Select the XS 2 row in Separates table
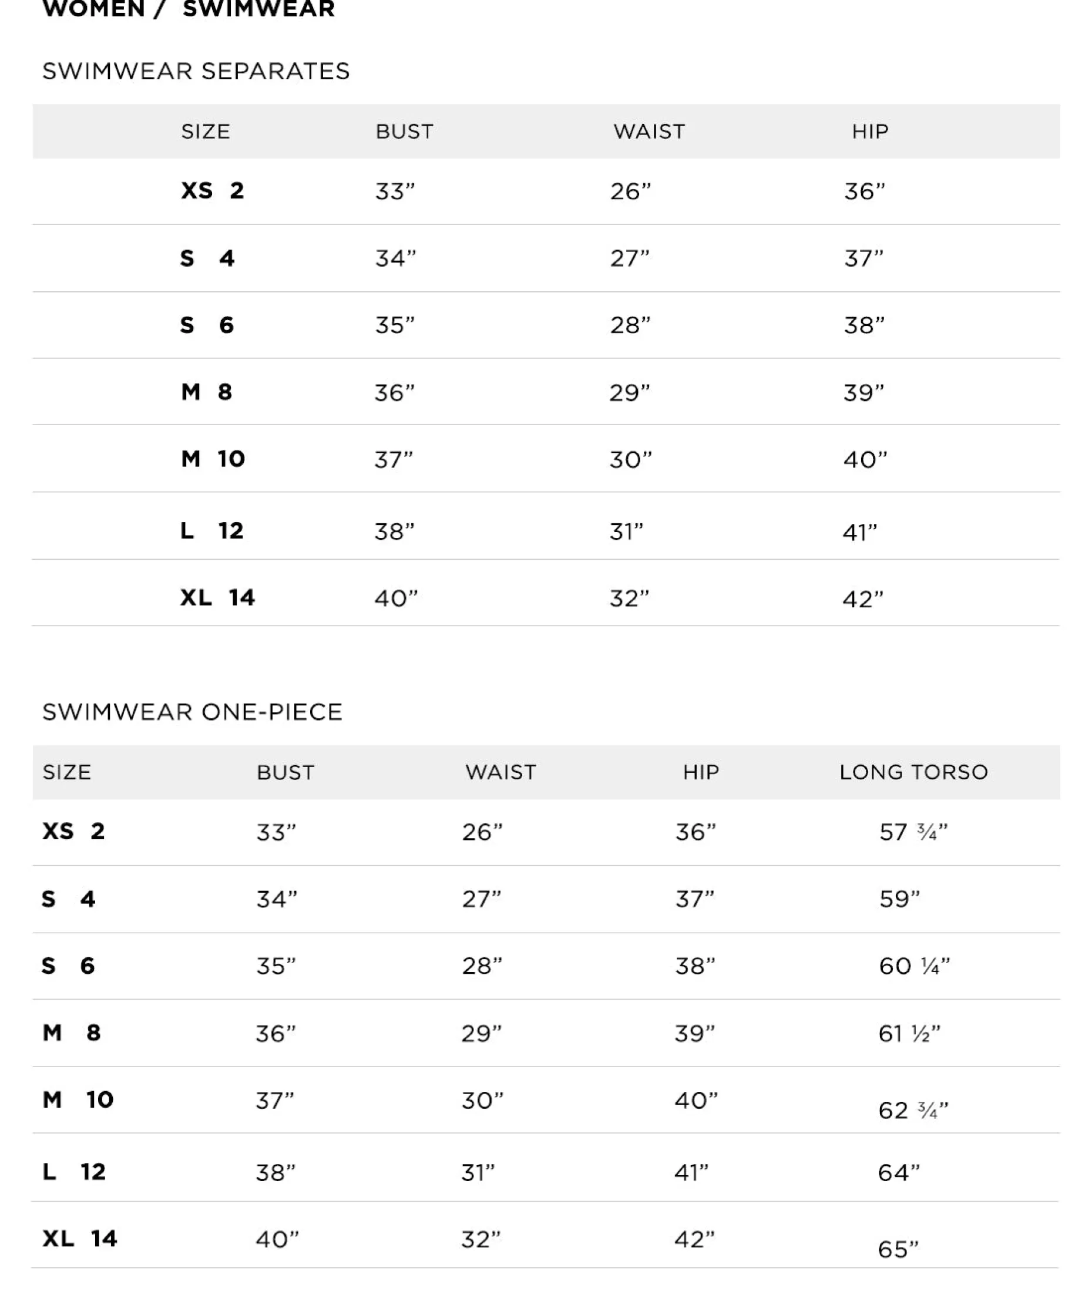The width and height of the screenshot is (1092, 1295). point(211,191)
